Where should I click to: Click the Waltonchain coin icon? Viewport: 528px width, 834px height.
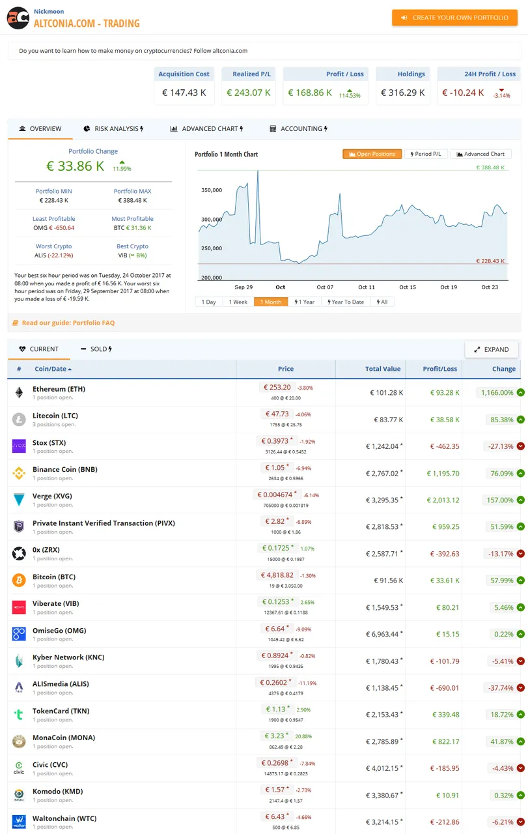point(19,822)
